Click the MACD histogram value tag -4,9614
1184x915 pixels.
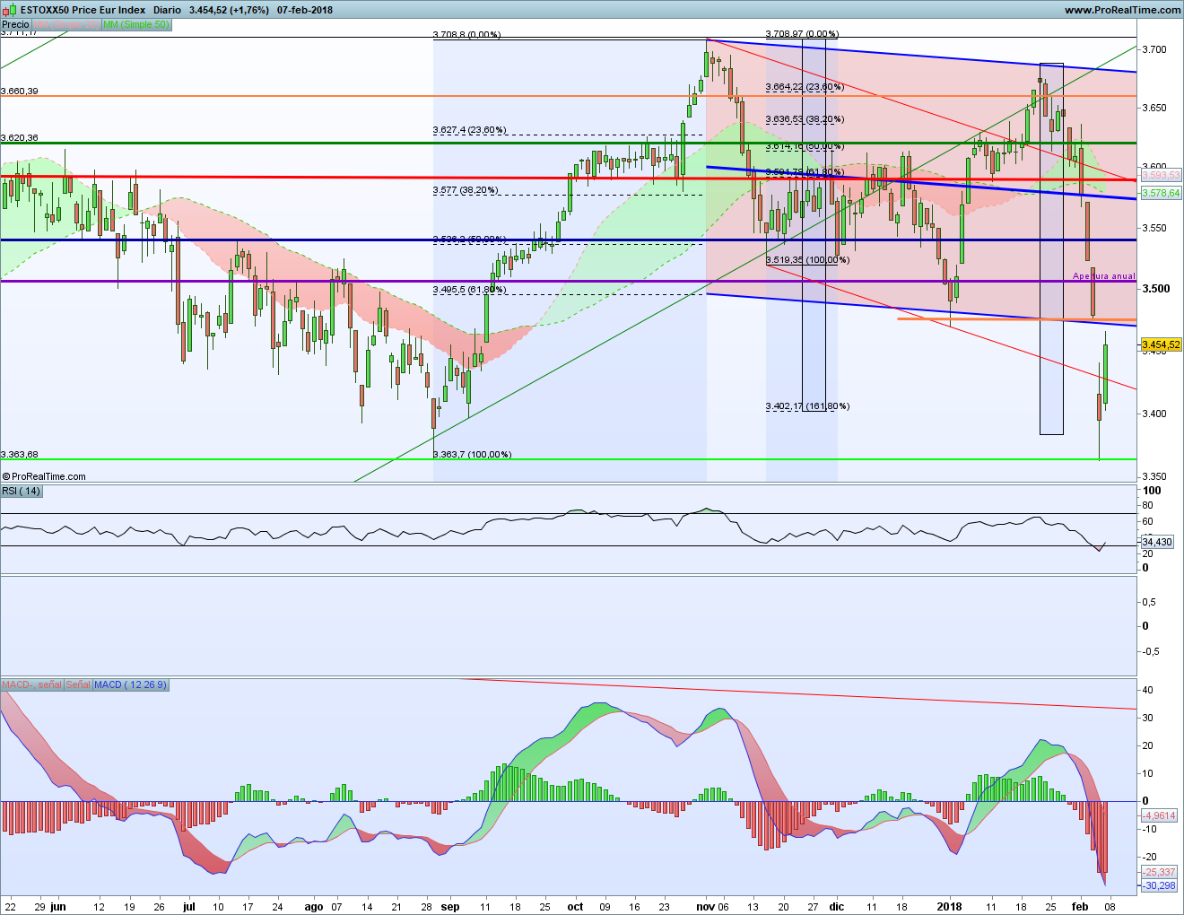1159,815
